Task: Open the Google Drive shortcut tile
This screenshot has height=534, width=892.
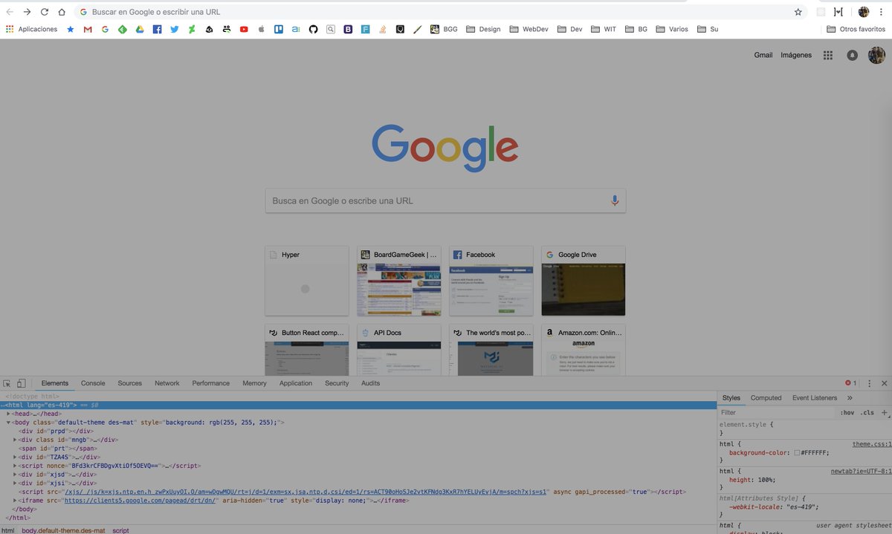Action: click(x=584, y=281)
